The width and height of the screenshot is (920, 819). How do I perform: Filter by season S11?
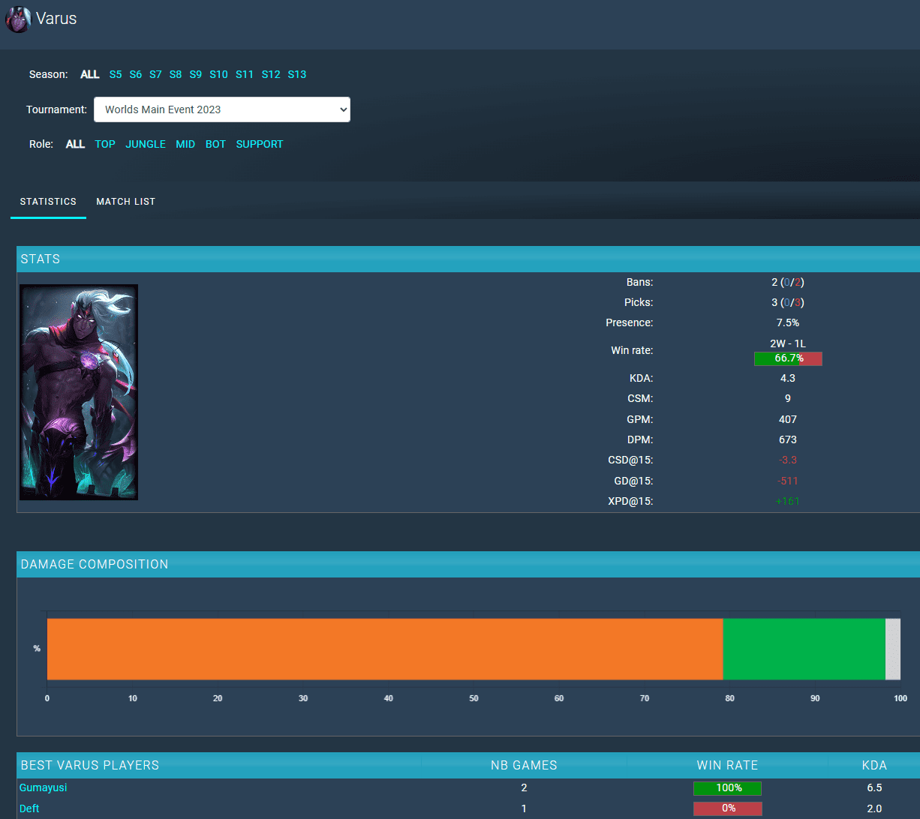(245, 74)
